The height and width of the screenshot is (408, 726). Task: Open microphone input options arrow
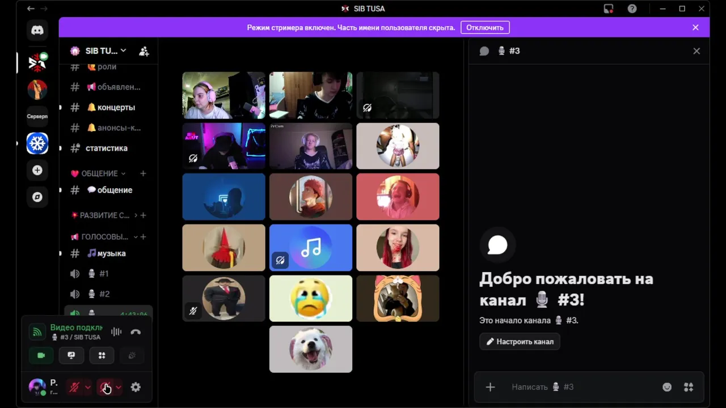coord(87,387)
